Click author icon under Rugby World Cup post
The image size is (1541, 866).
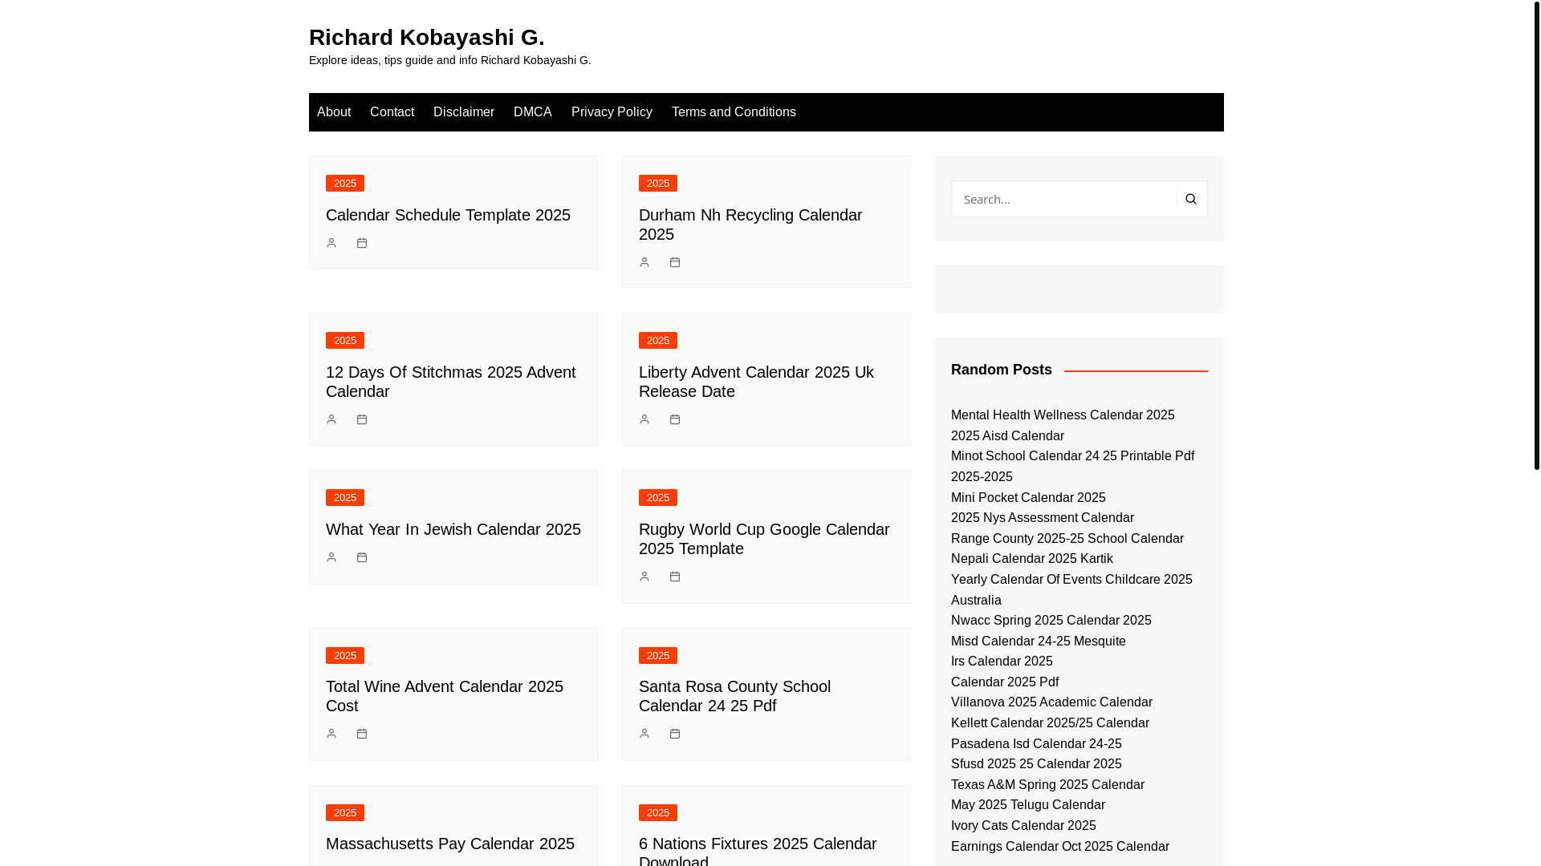click(x=644, y=577)
